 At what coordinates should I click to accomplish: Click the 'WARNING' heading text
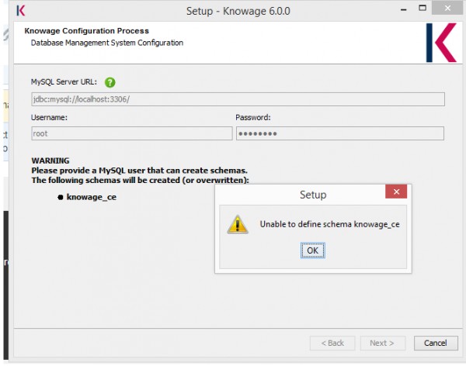(x=50, y=161)
